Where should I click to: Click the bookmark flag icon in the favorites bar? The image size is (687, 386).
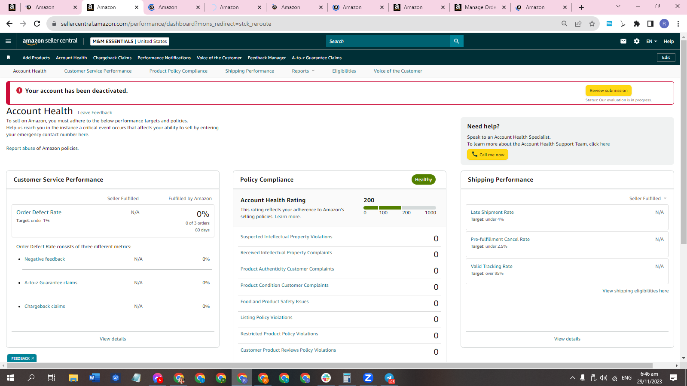[8, 58]
